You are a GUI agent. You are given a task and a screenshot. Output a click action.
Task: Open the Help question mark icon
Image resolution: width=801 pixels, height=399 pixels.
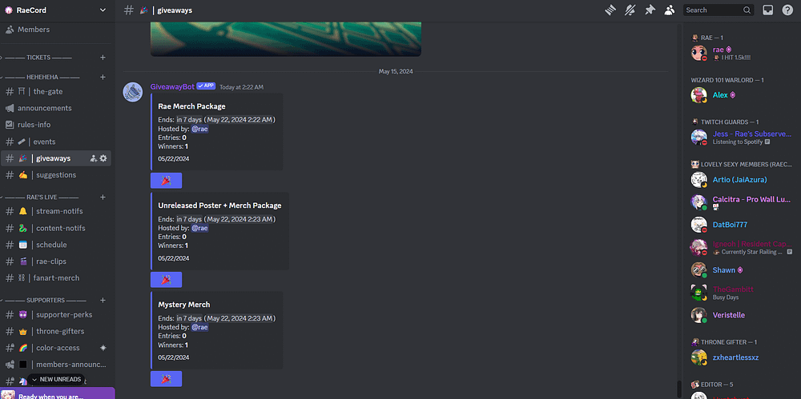tap(787, 10)
